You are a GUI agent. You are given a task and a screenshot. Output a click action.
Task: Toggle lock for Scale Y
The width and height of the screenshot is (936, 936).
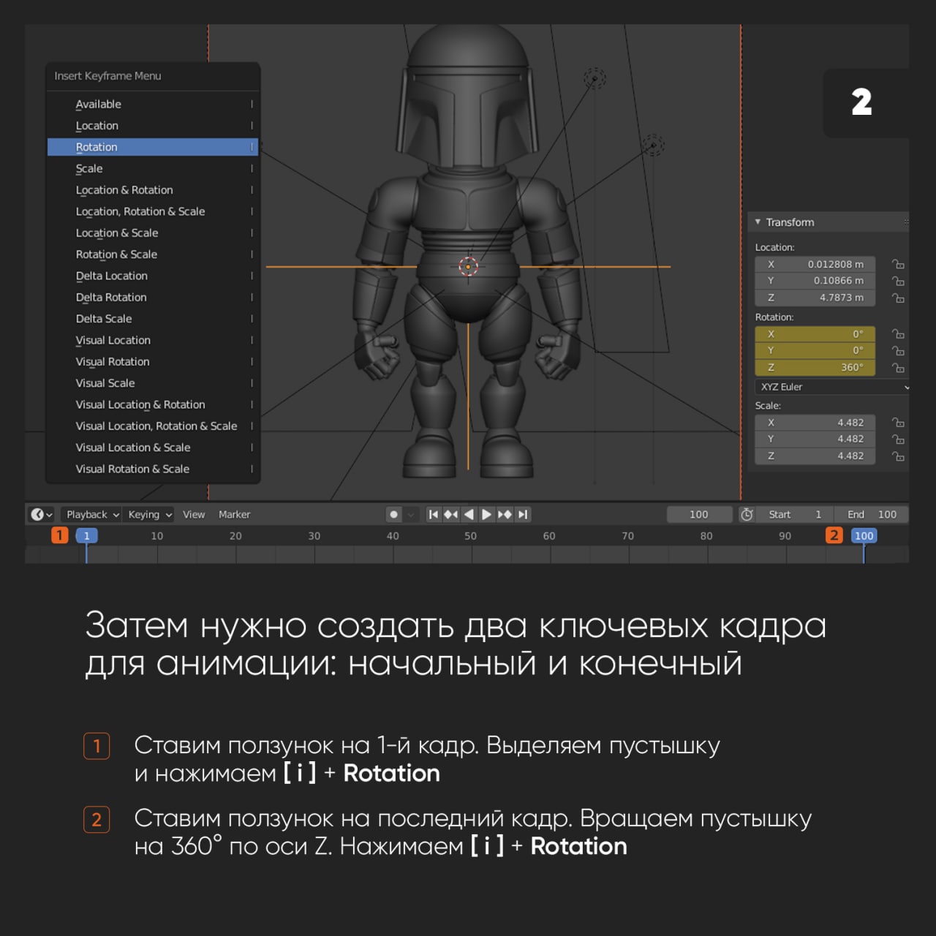click(898, 439)
